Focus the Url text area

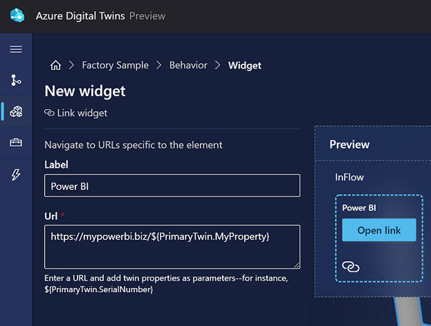point(172,246)
